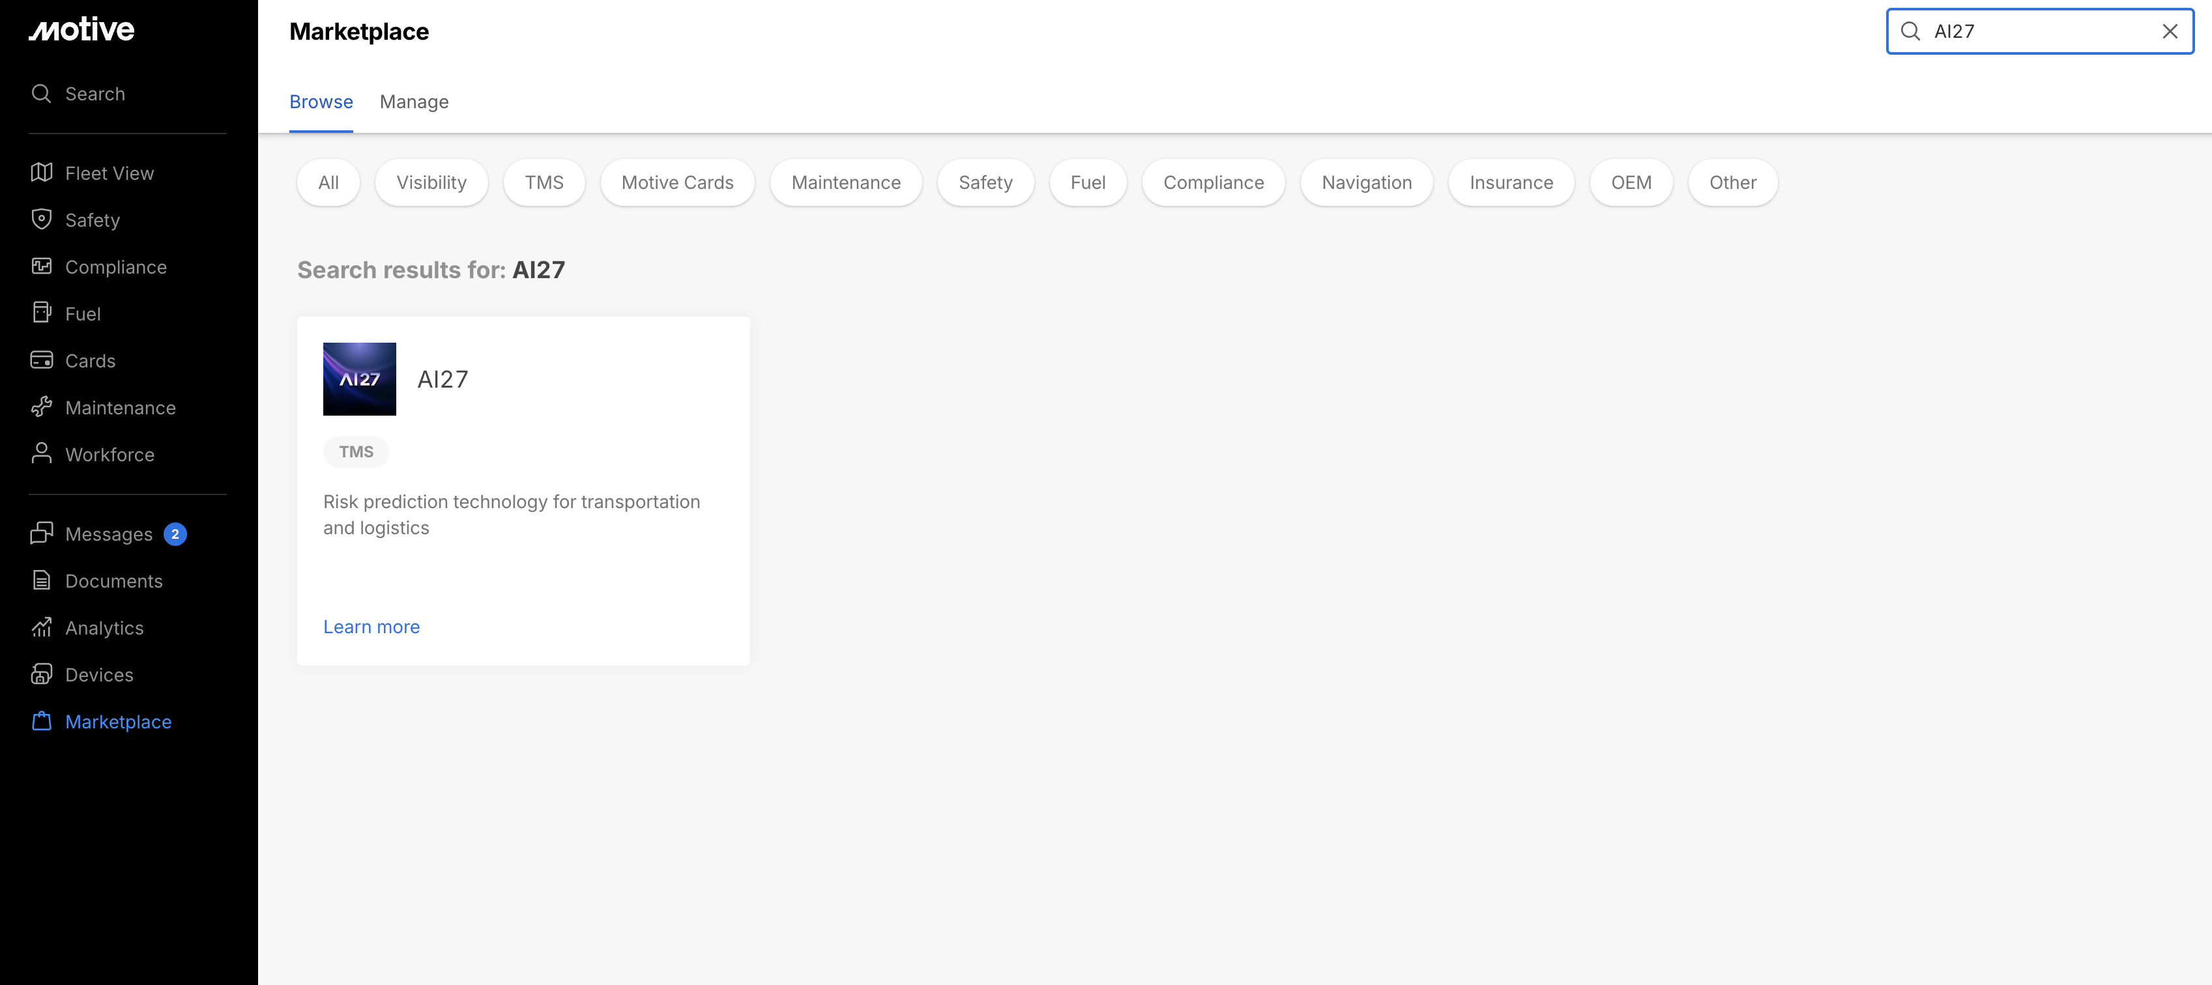Filter by Maintenance category chip
This screenshot has width=2212, height=985.
846,182
